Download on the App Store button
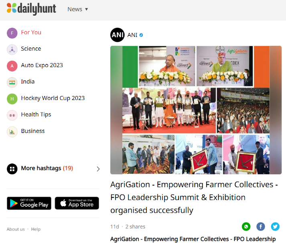Viewport: 286px width, 243px height. coord(77,203)
